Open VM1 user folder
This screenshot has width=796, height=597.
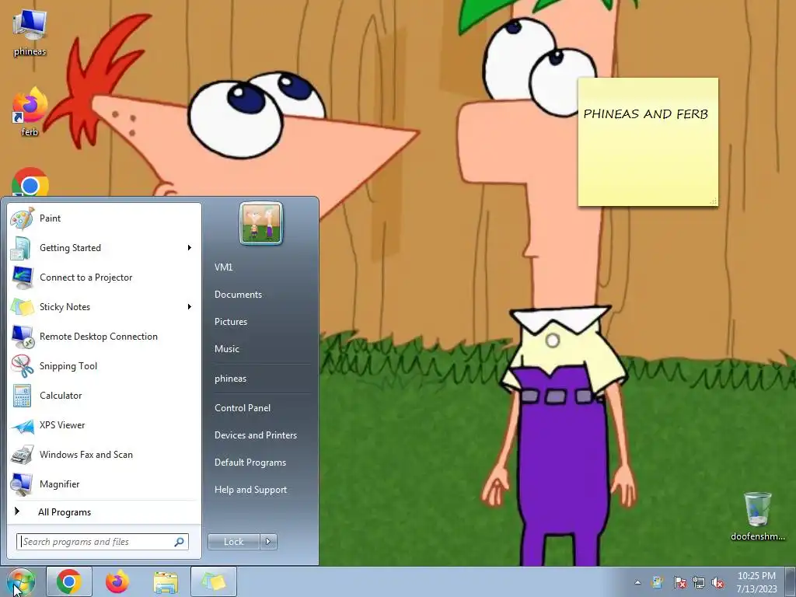[223, 267]
